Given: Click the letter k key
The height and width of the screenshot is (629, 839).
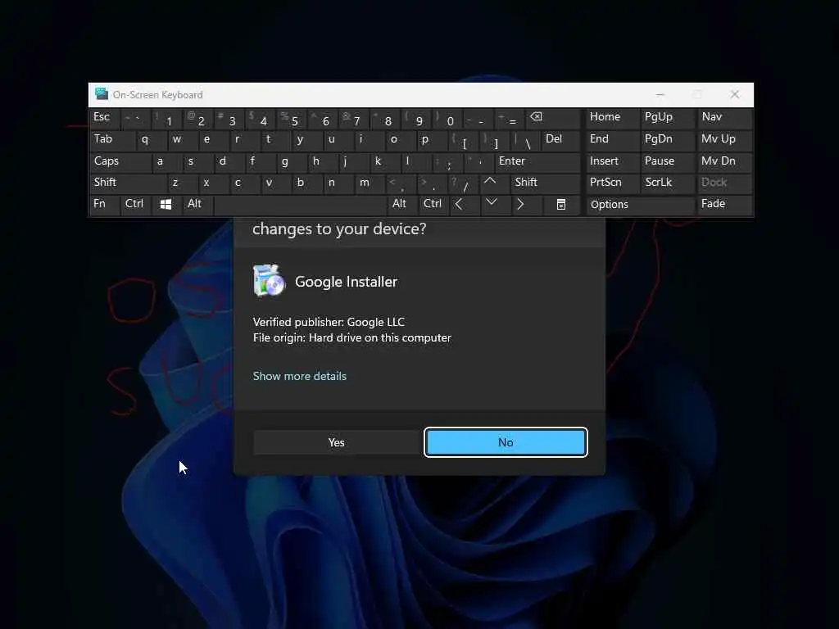Looking at the screenshot, I should click(385, 161).
